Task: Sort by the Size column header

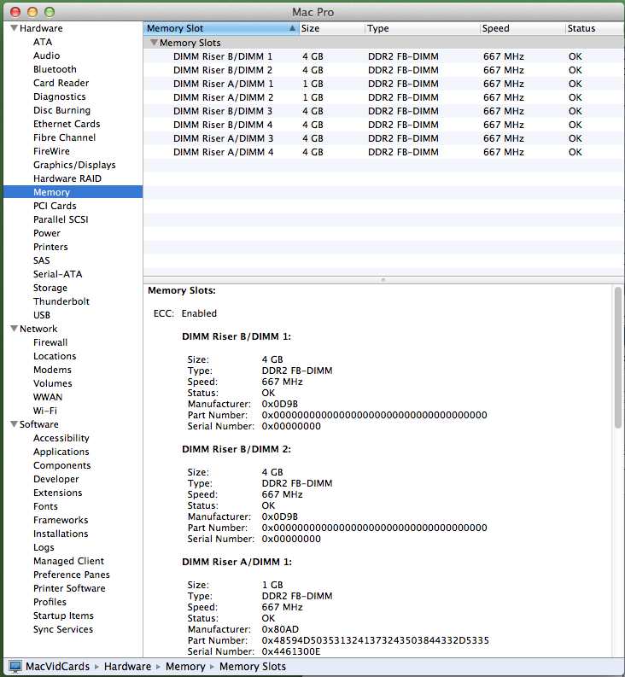Action: [332, 28]
